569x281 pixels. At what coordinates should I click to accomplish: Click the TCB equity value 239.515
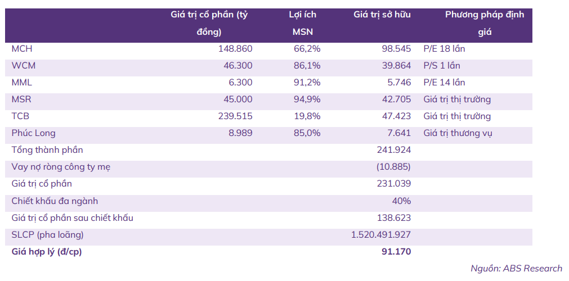235,116
